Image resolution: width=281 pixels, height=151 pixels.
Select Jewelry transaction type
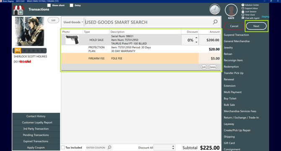pyautogui.click(x=228, y=47)
